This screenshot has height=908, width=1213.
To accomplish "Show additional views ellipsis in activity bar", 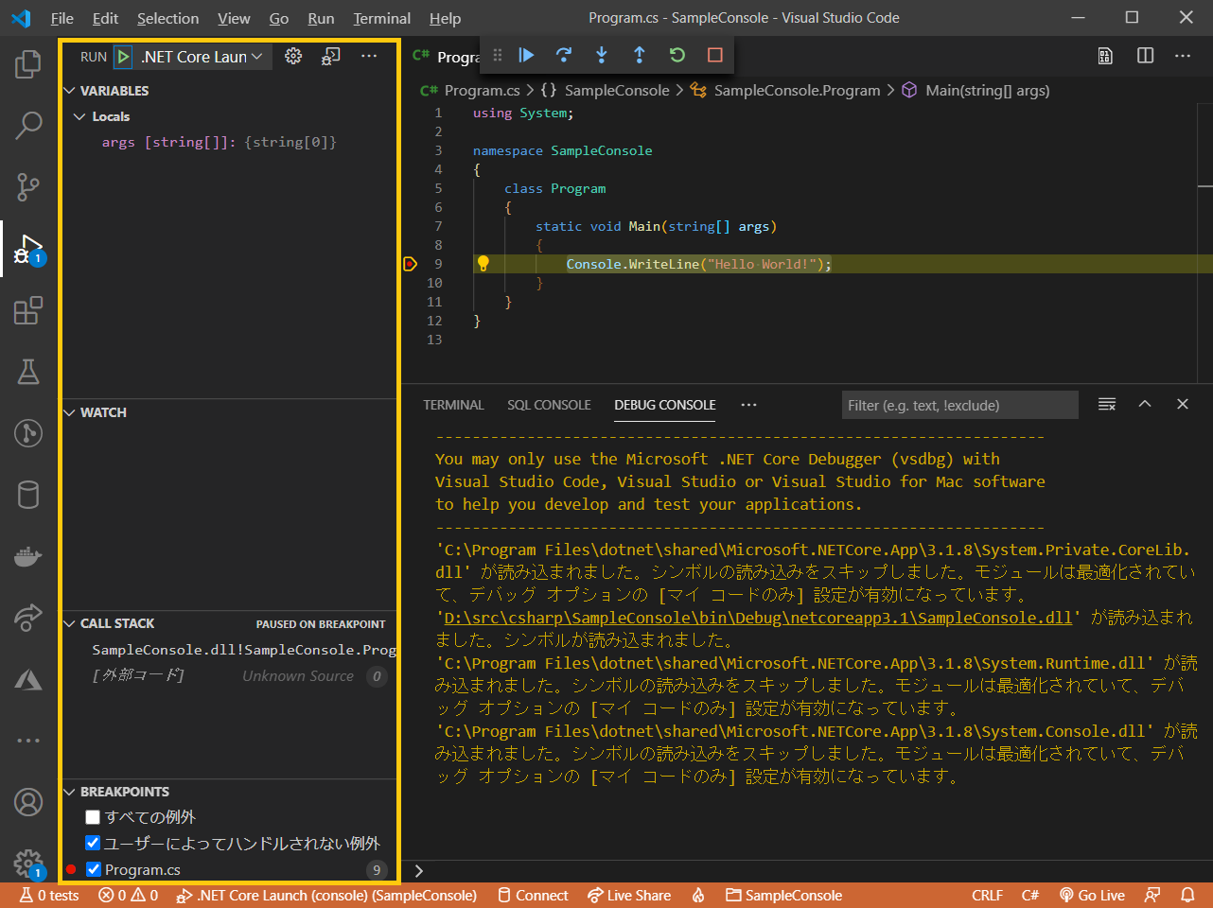I will pos(28,741).
